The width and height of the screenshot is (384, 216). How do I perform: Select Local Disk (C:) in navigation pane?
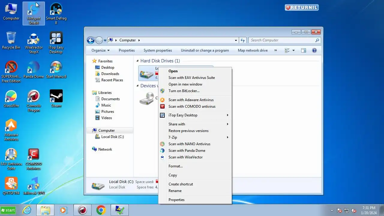pyautogui.click(x=112, y=137)
